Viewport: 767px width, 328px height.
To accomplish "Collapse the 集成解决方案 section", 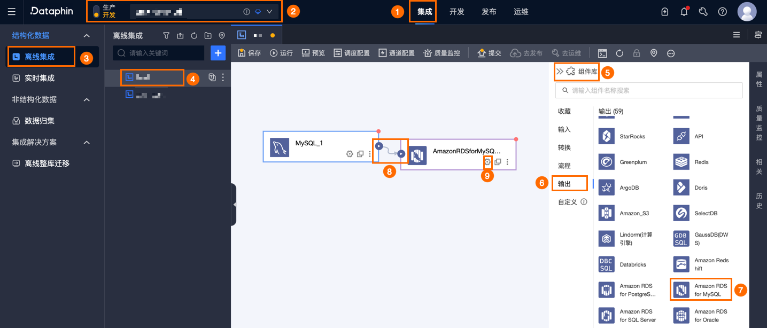I will tap(87, 142).
